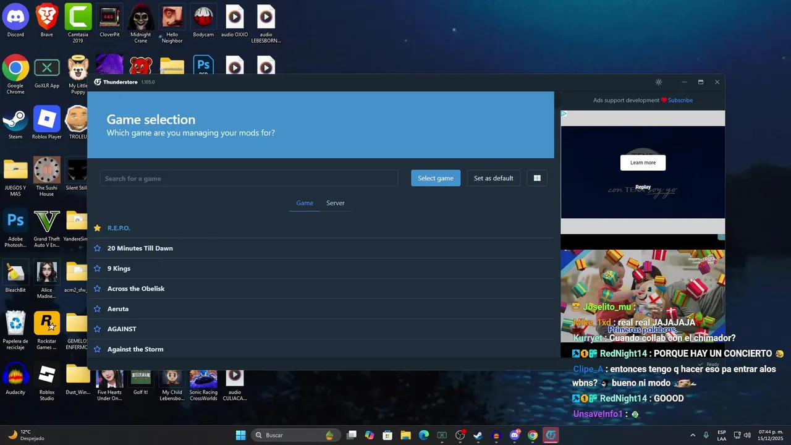Open the Golf It! desktop shortcut
Viewport: 791px width, 445px height.
tap(141, 382)
